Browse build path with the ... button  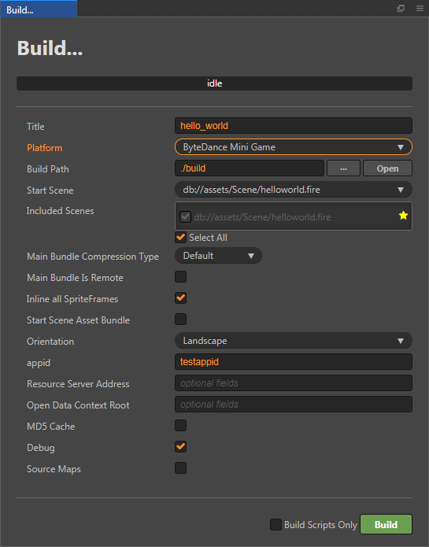343,168
